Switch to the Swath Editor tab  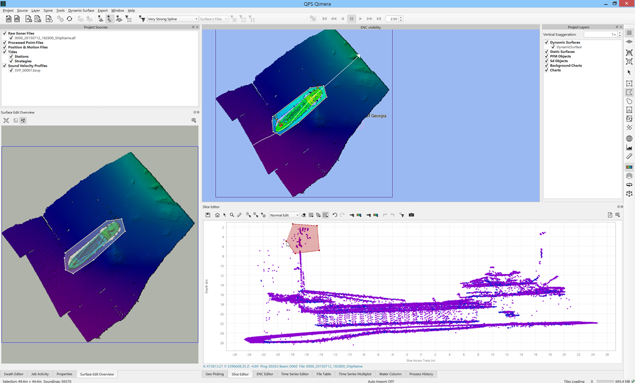[x=14, y=374]
